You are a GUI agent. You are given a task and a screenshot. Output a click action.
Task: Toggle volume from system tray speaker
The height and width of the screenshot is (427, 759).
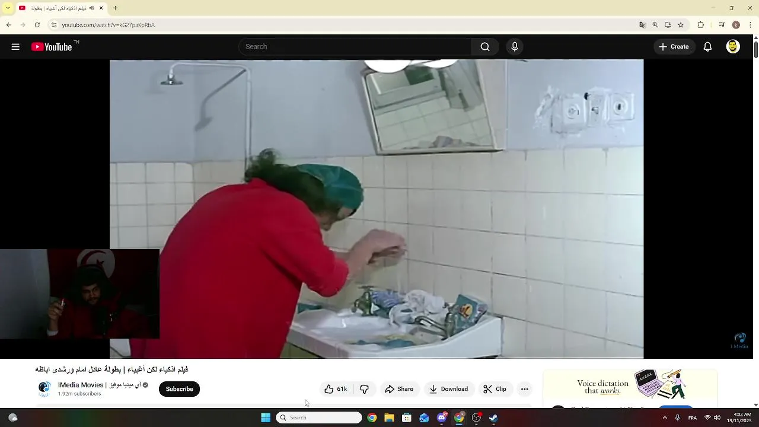[x=717, y=418]
